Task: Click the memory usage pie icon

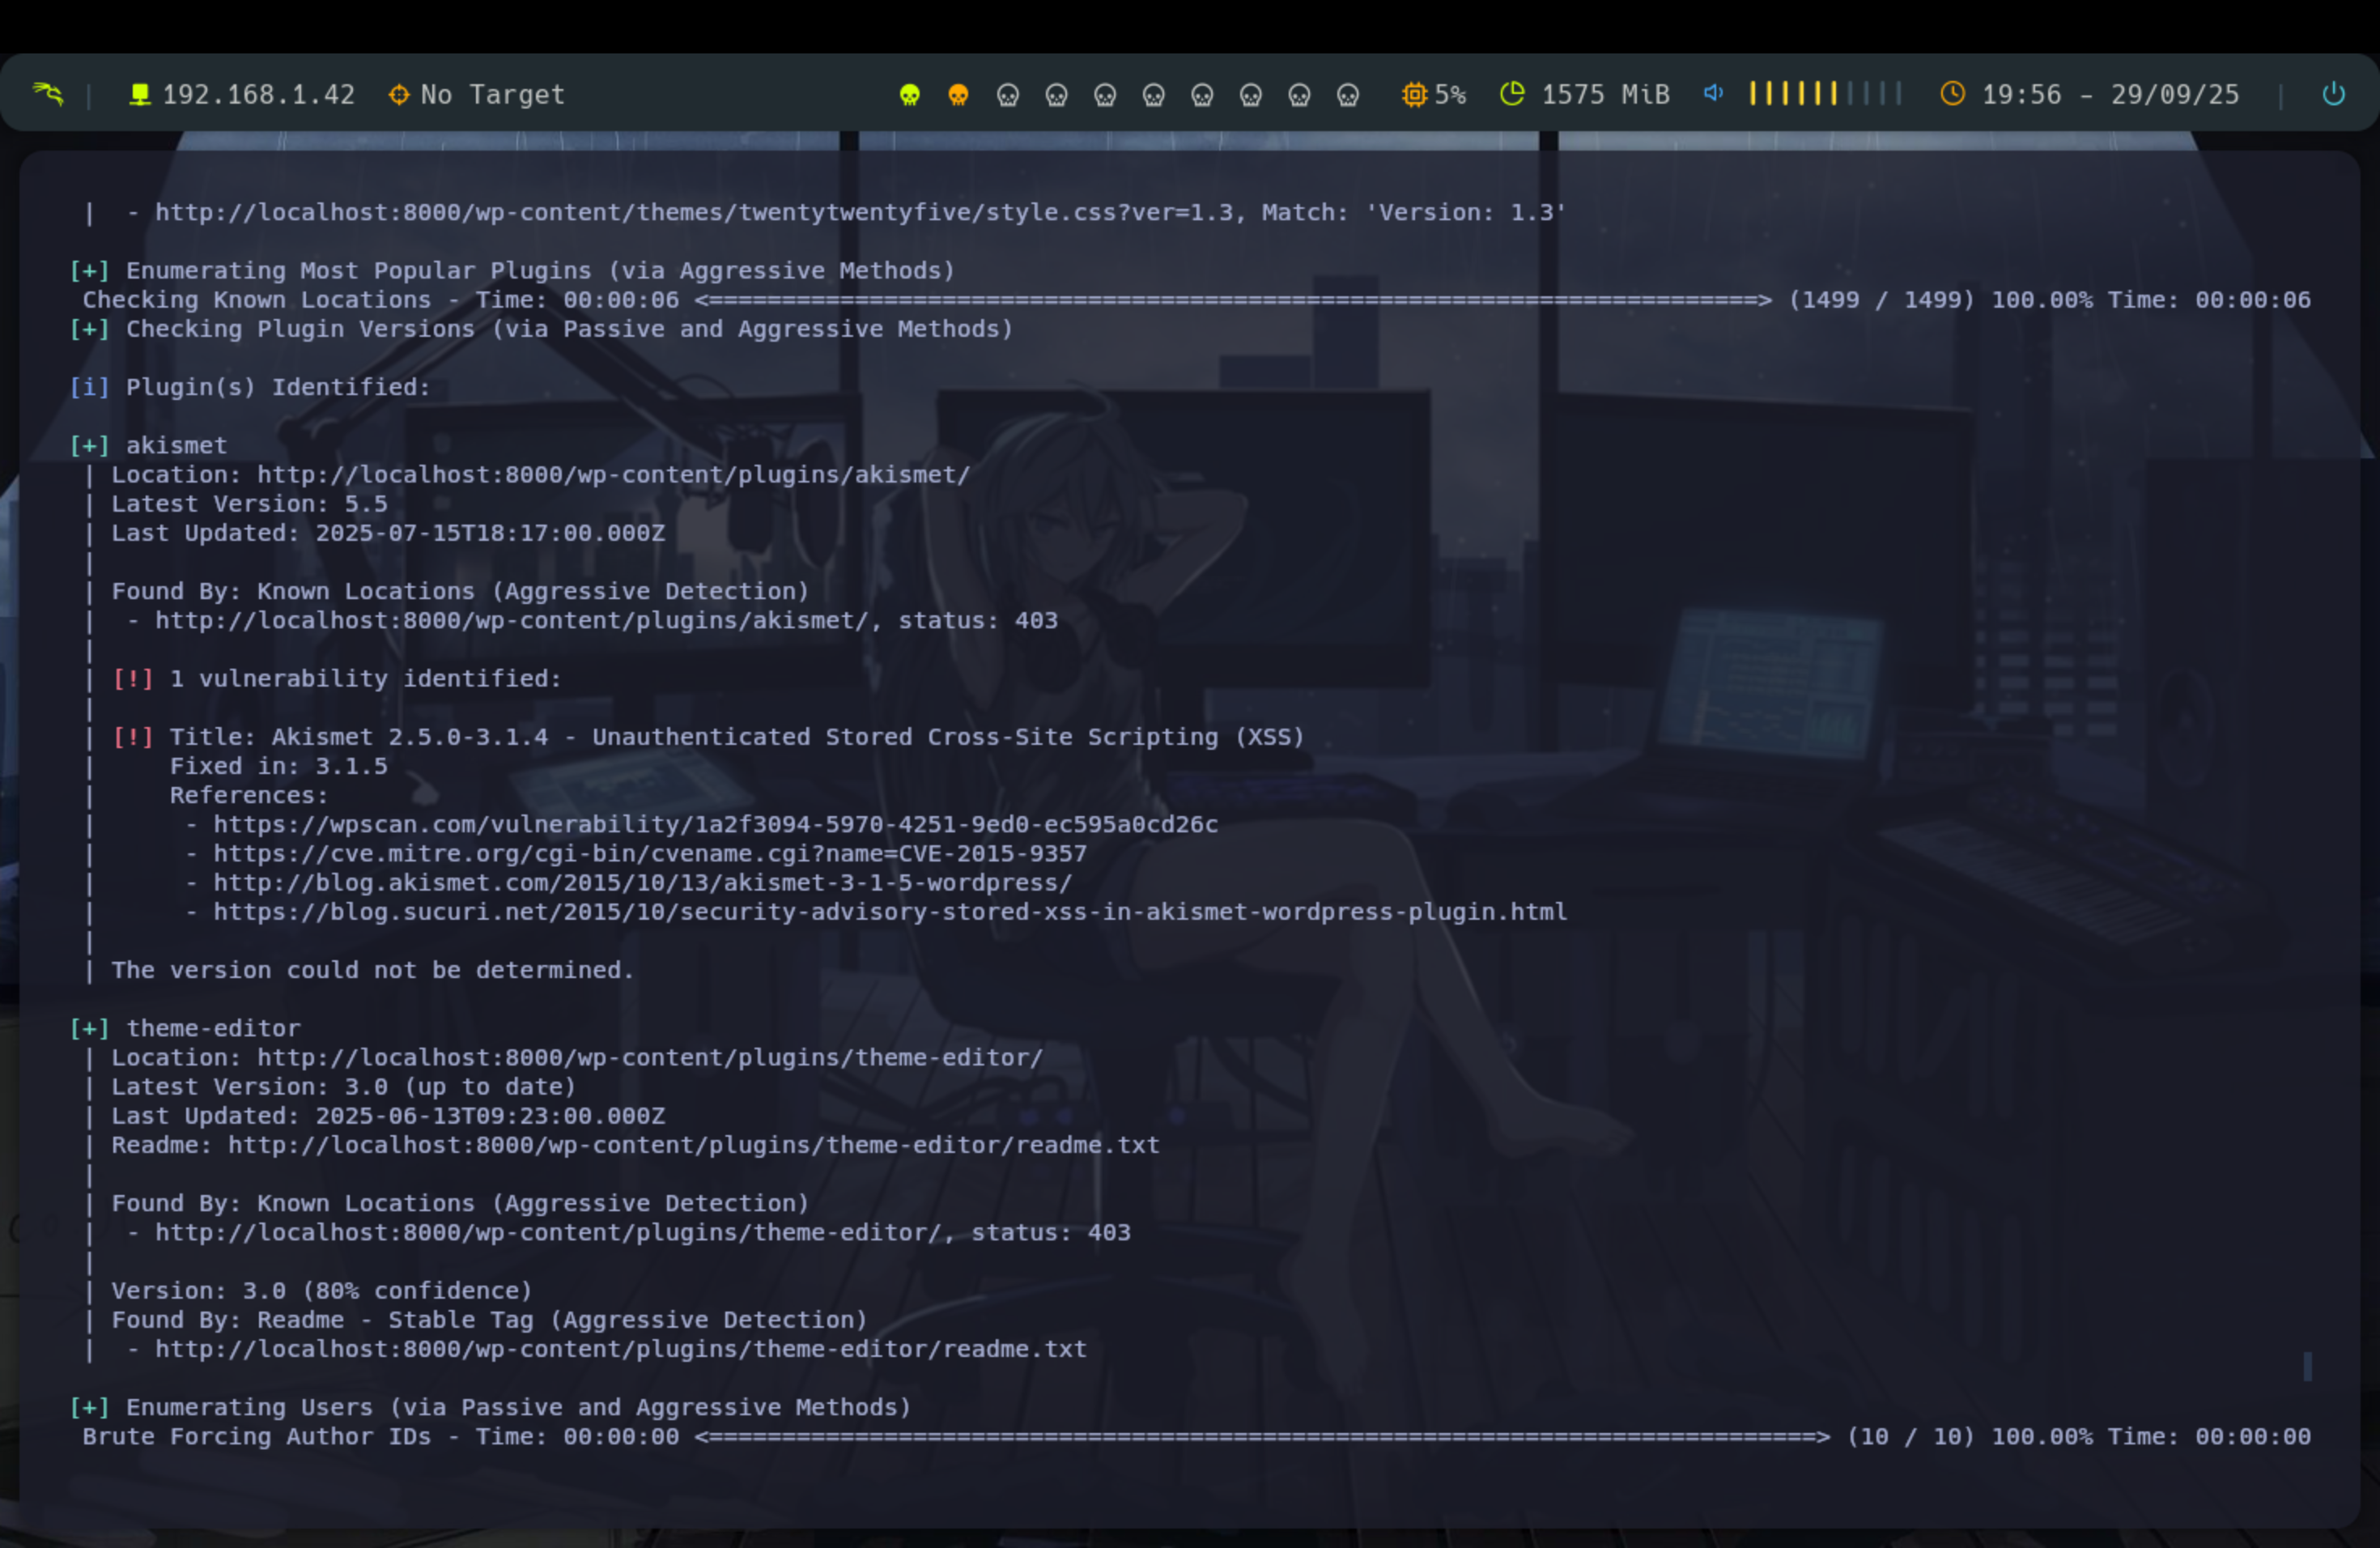Action: click(1512, 94)
